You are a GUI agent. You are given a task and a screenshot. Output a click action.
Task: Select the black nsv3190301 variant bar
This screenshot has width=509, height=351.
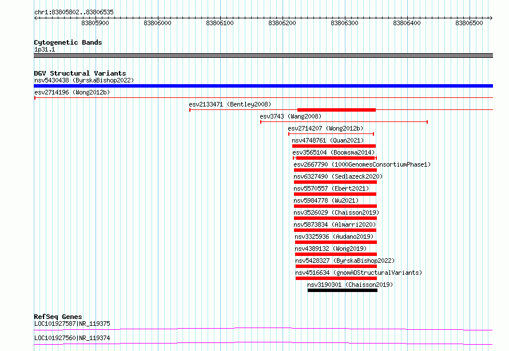pos(343,290)
